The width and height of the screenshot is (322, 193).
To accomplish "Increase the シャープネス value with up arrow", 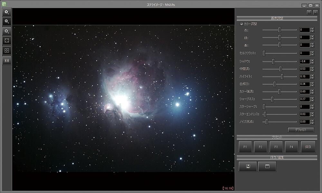I will [x=312, y=98].
